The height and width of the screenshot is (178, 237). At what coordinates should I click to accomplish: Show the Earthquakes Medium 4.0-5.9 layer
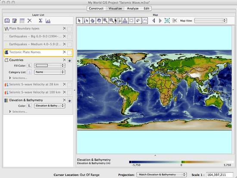click(x=69, y=45)
